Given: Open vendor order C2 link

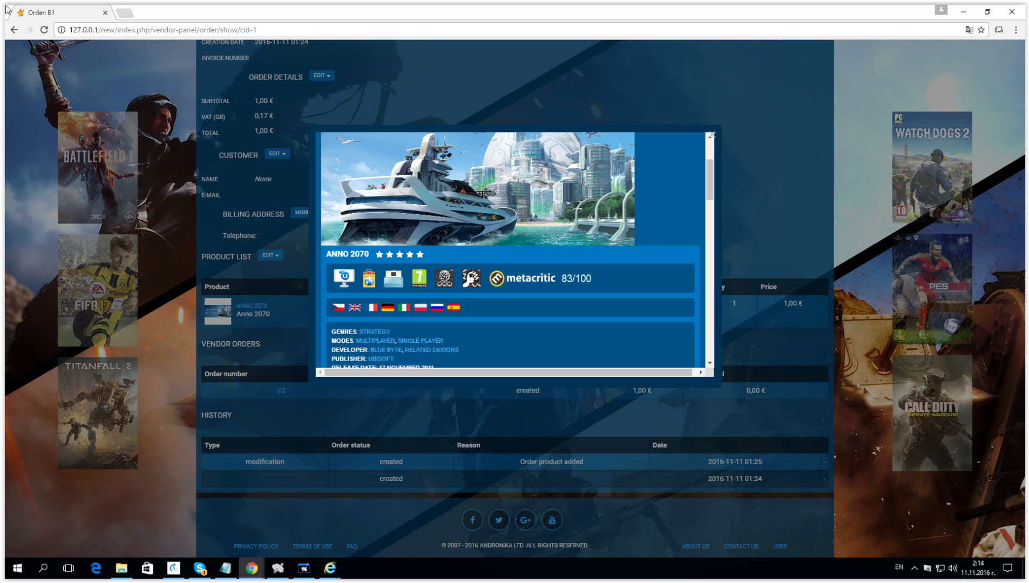Looking at the screenshot, I should point(281,390).
